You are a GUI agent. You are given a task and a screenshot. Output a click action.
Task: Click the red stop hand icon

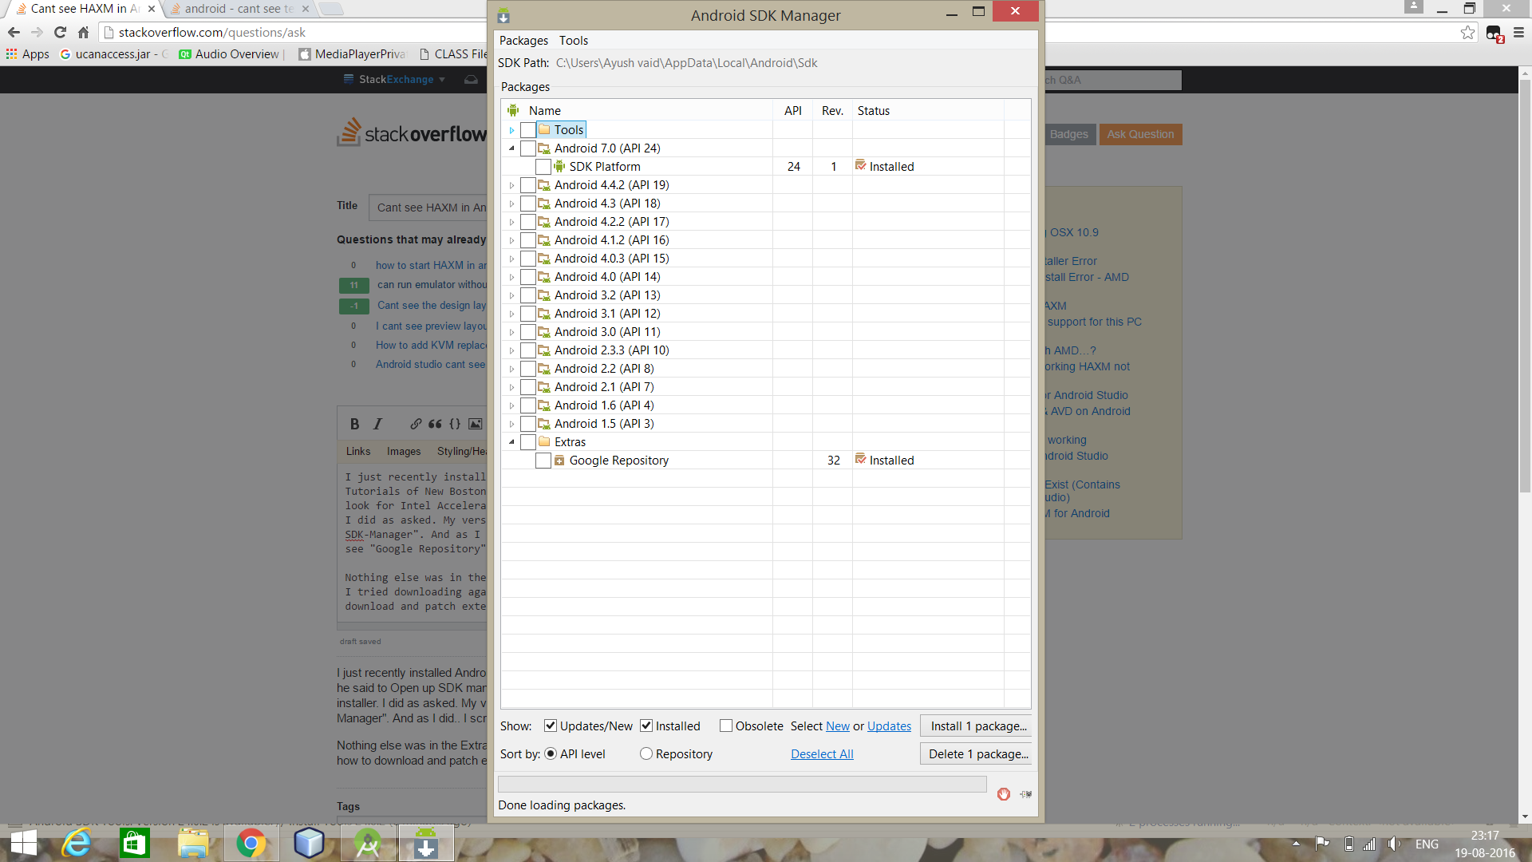pos(1003,793)
